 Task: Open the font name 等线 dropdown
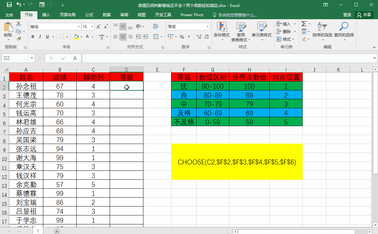coord(79,26)
